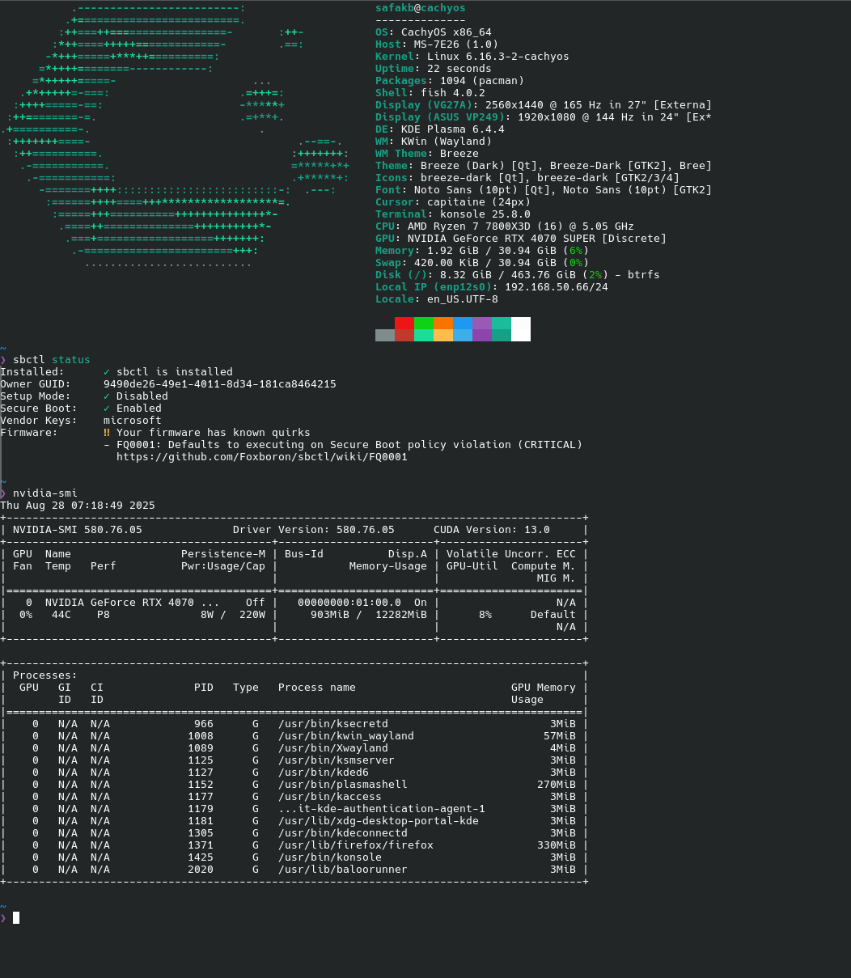Click the 'nvidia-smi' command text
This screenshot has height=978, width=851.
(x=45, y=493)
